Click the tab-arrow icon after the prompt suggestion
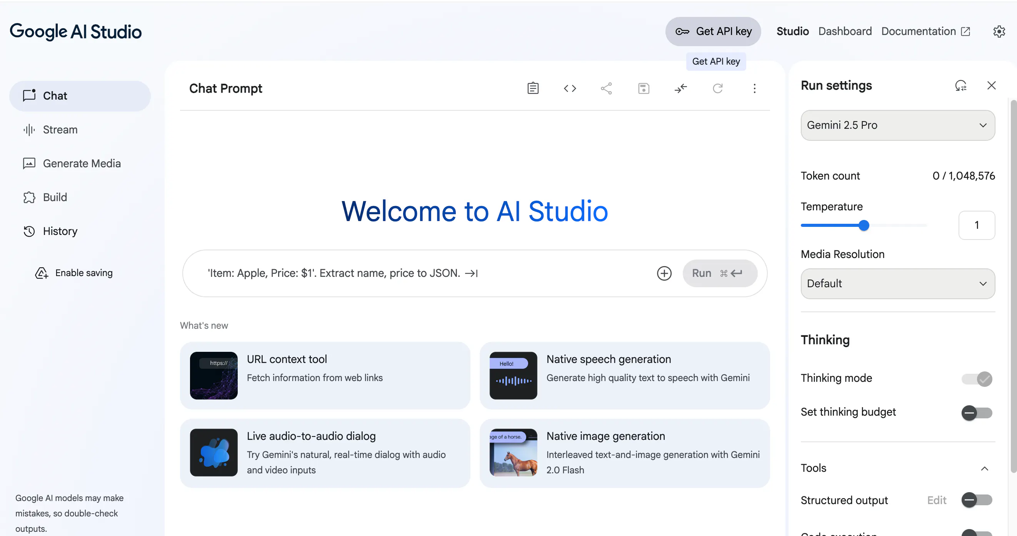Screen dimensions: 1017x536 (472, 273)
